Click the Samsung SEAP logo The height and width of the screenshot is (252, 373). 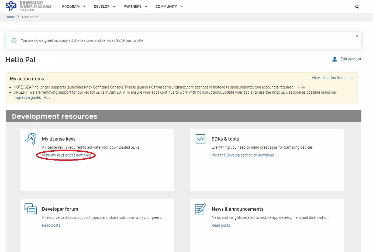[29, 6]
